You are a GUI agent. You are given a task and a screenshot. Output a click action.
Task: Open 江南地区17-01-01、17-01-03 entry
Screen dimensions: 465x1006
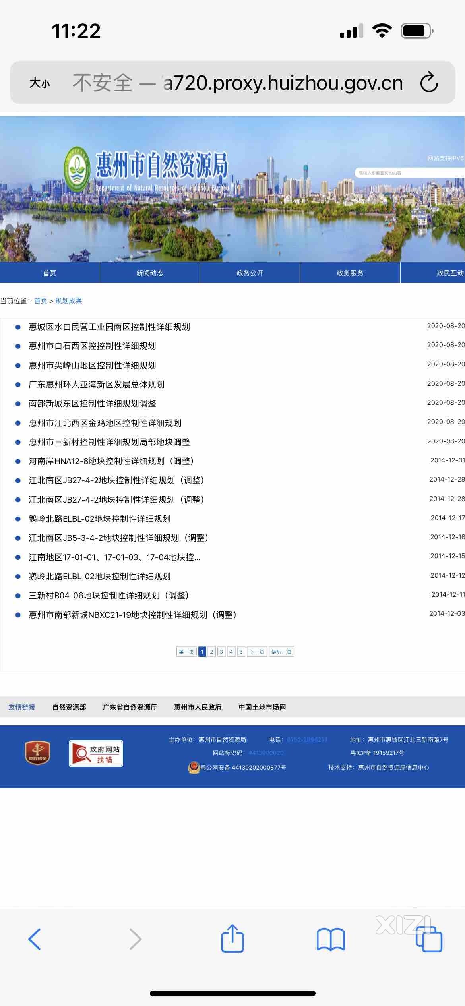[114, 557]
